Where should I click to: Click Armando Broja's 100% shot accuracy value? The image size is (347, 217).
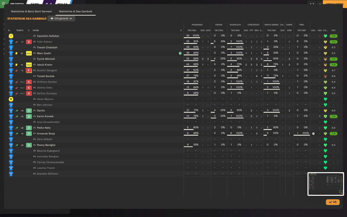(306, 133)
